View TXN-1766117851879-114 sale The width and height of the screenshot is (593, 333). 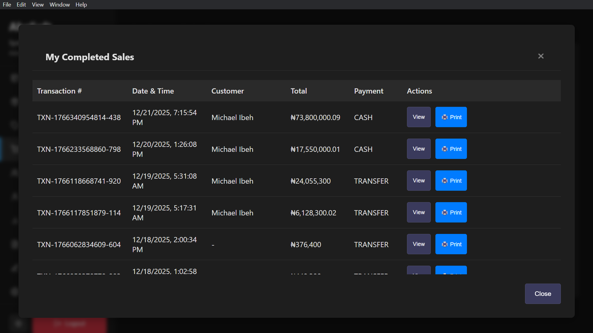pos(418,212)
